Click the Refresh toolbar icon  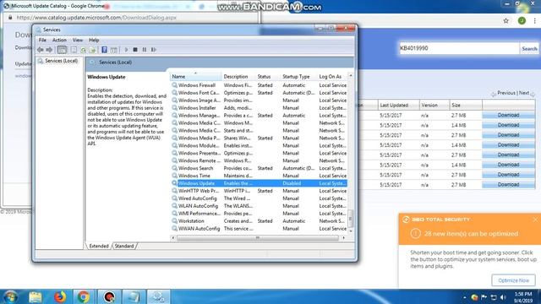tap(83, 50)
